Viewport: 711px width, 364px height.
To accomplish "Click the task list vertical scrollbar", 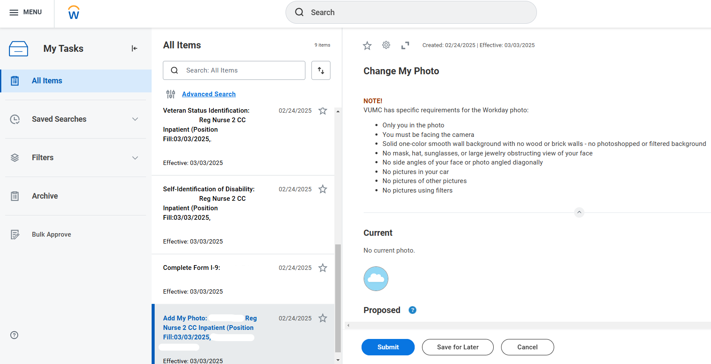I will point(338,298).
